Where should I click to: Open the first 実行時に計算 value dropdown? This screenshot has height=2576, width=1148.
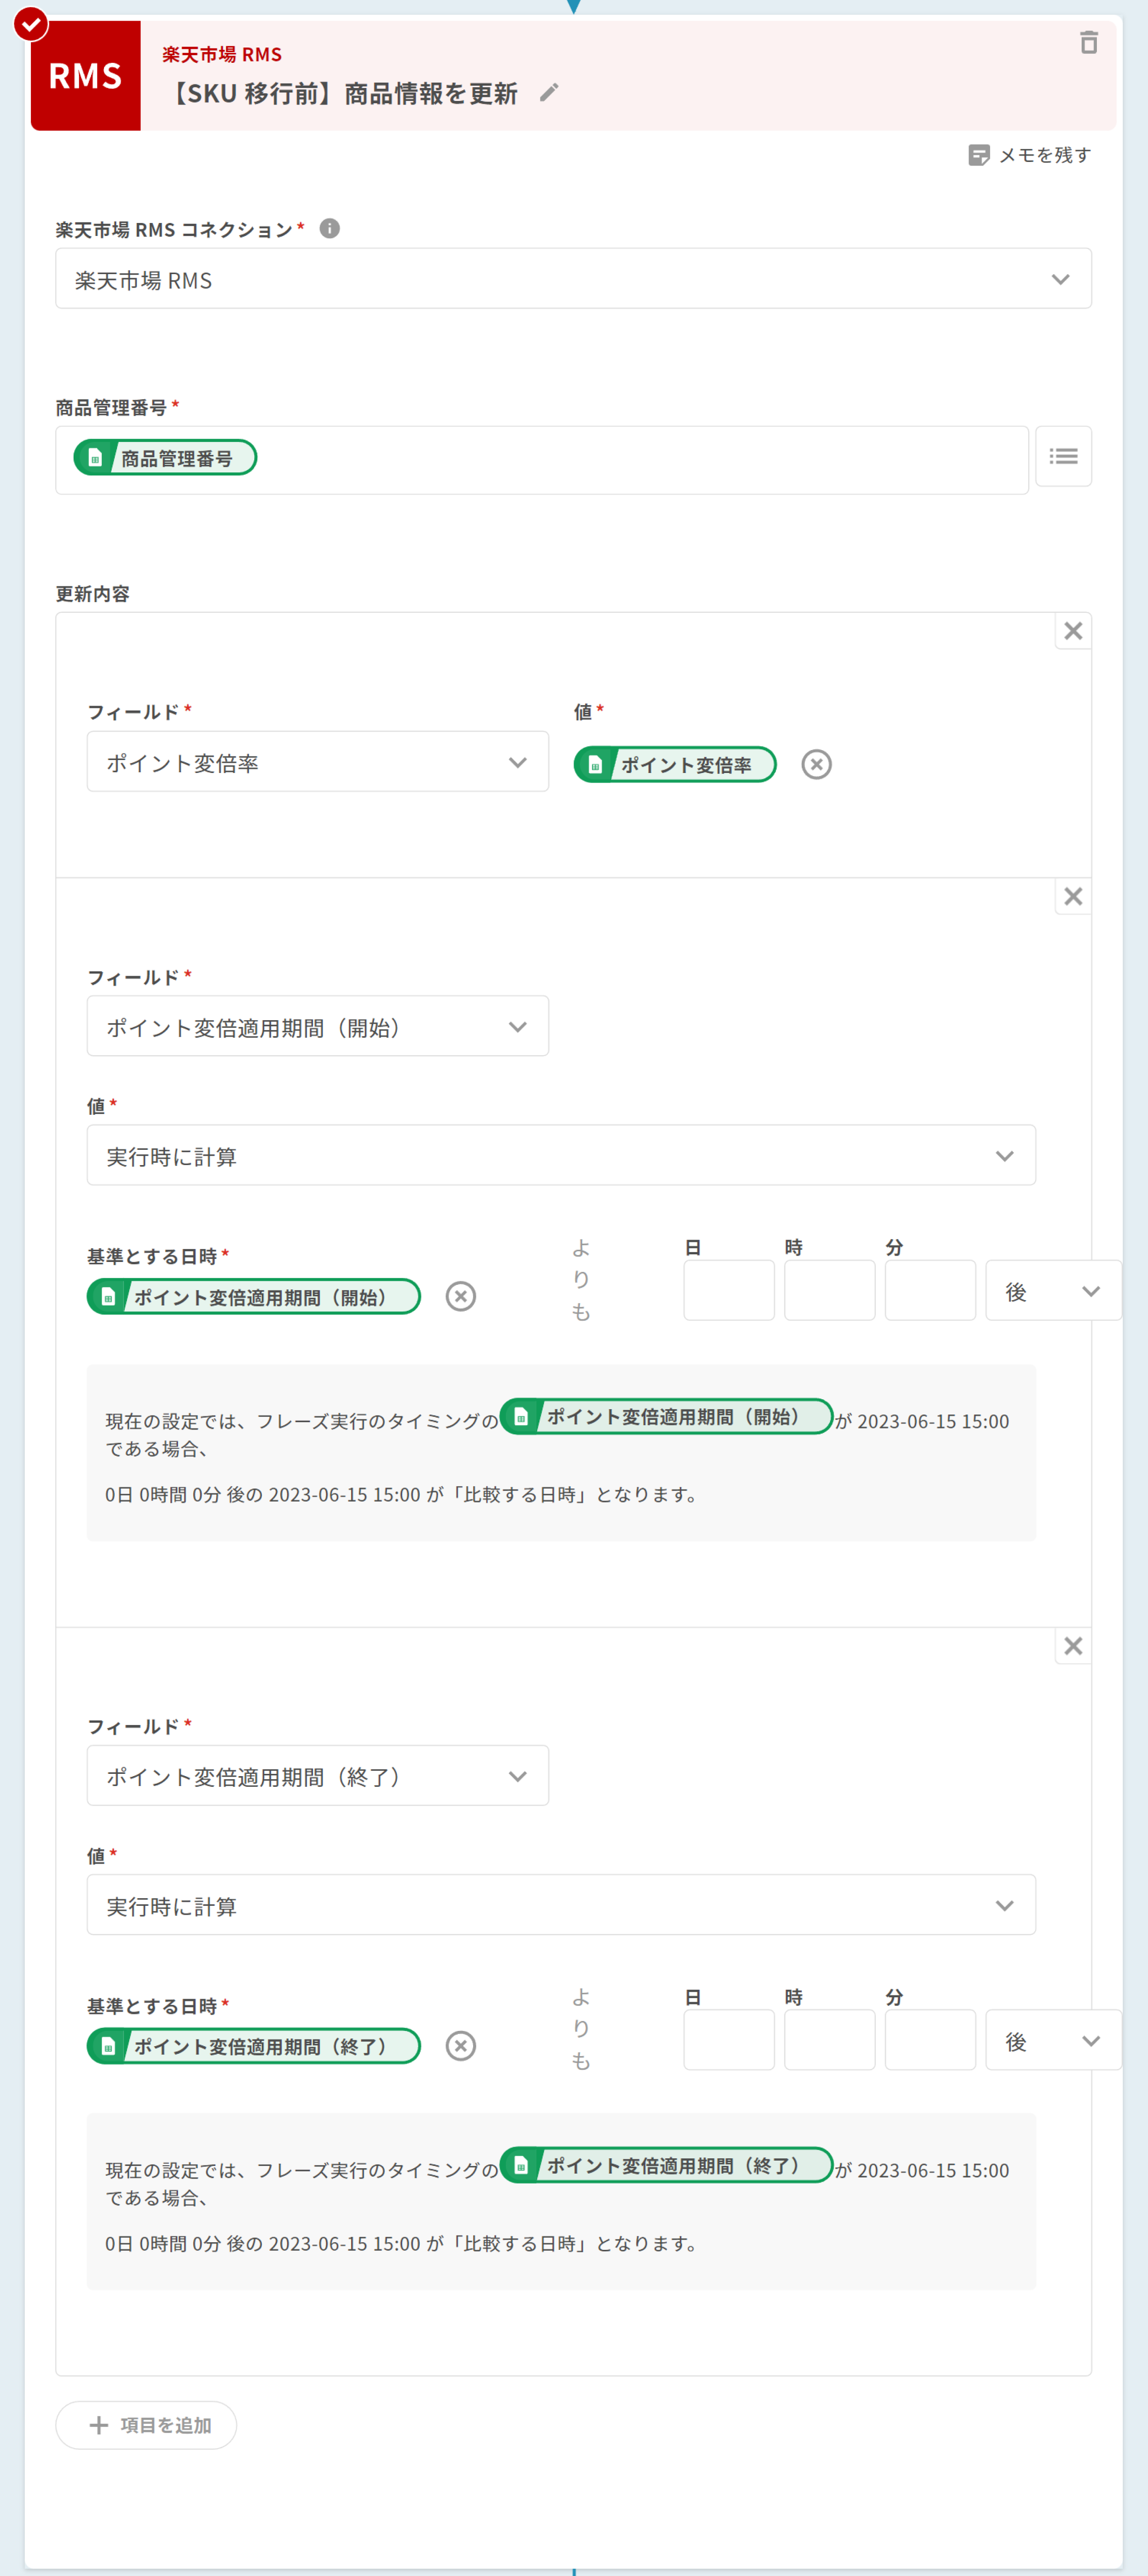tap(560, 1156)
